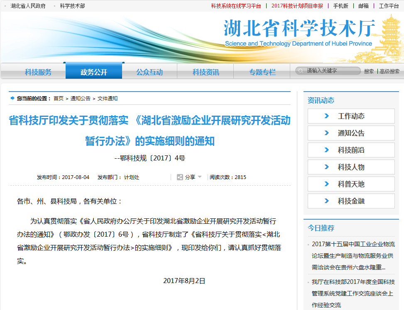Click the arrow icon next to 科技前沿
The width and height of the screenshot is (404, 310).
pyautogui.click(x=327, y=150)
